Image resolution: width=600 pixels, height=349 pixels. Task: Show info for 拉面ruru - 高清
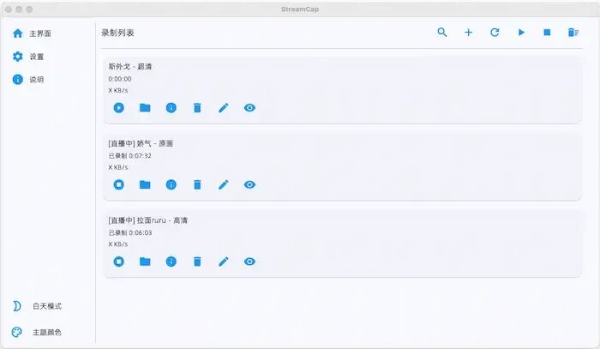pyautogui.click(x=171, y=262)
